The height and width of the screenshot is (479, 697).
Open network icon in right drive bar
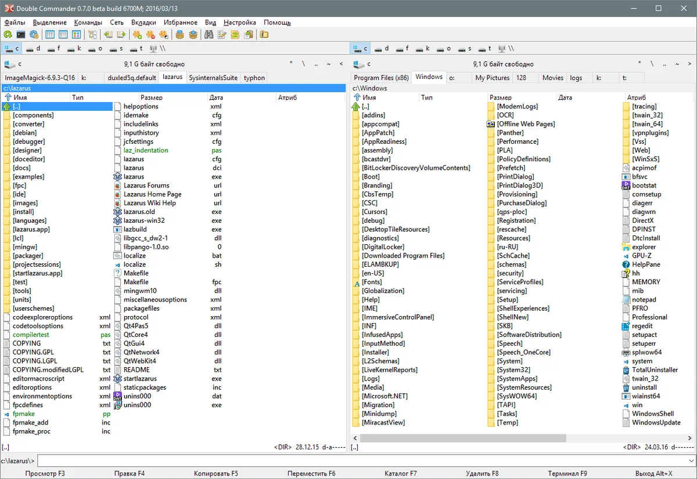click(505, 49)
